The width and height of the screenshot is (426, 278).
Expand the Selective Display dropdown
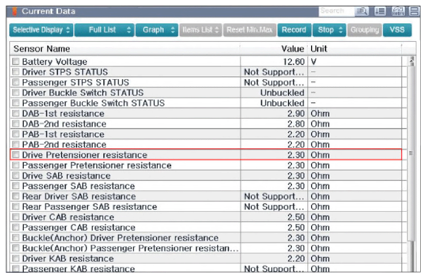[x=41, y=30]
